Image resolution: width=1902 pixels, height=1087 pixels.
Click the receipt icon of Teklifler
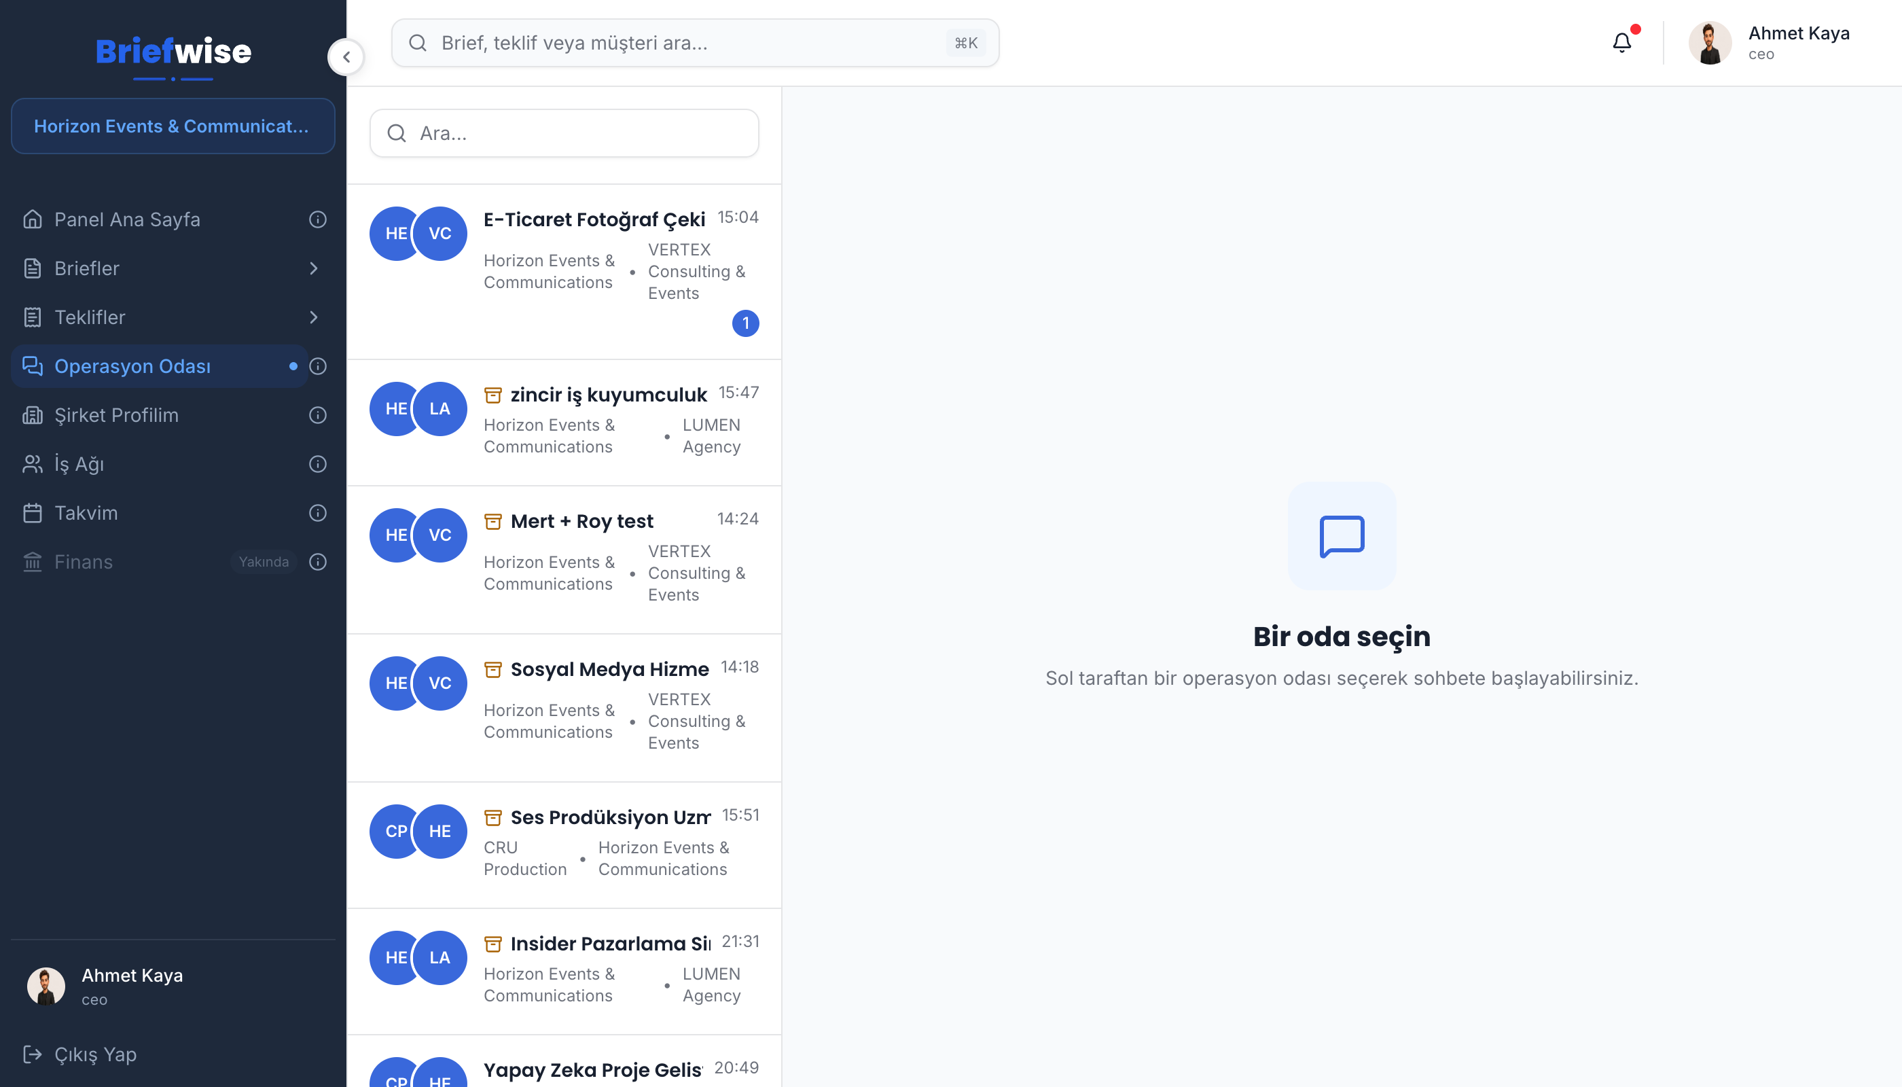tap(32, 317)
